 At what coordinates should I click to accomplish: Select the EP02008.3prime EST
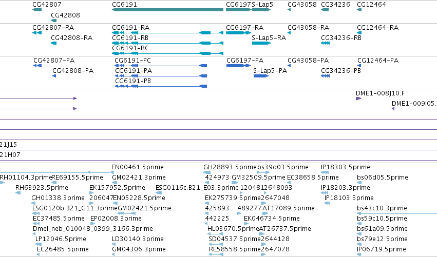(93, 224)
